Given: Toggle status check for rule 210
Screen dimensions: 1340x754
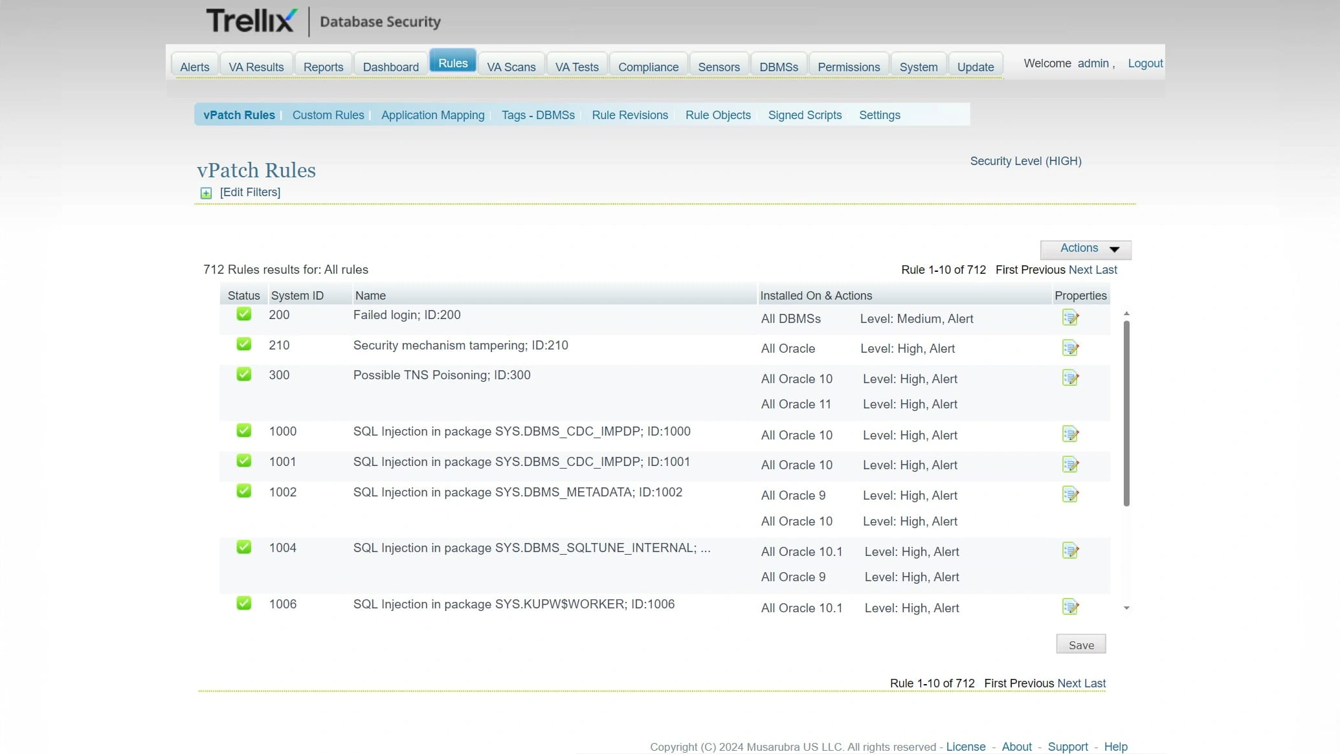Looking at the screenshot, I should coord(243,344).
